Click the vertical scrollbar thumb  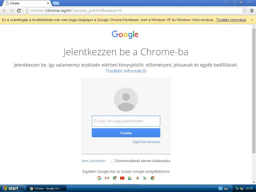pos(254,91)
